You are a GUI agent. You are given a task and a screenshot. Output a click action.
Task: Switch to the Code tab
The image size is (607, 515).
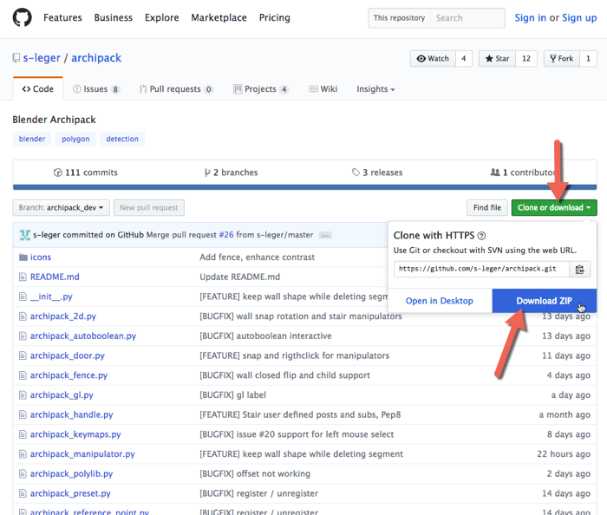coord(38,89)
